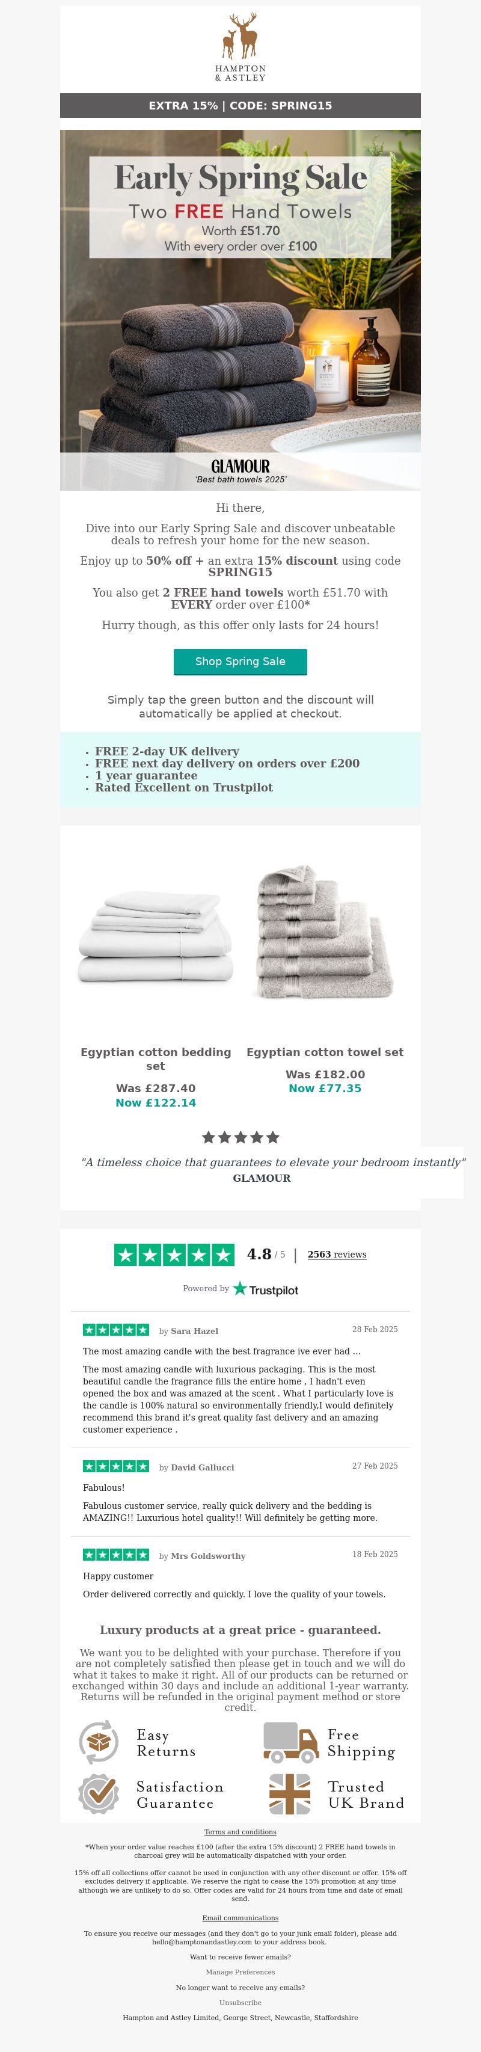Open the Email communications link
The image size is (481, 2052).
click(x=240, y=1918)
